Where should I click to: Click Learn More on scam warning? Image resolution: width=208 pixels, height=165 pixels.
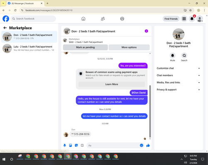pos(111,84)
